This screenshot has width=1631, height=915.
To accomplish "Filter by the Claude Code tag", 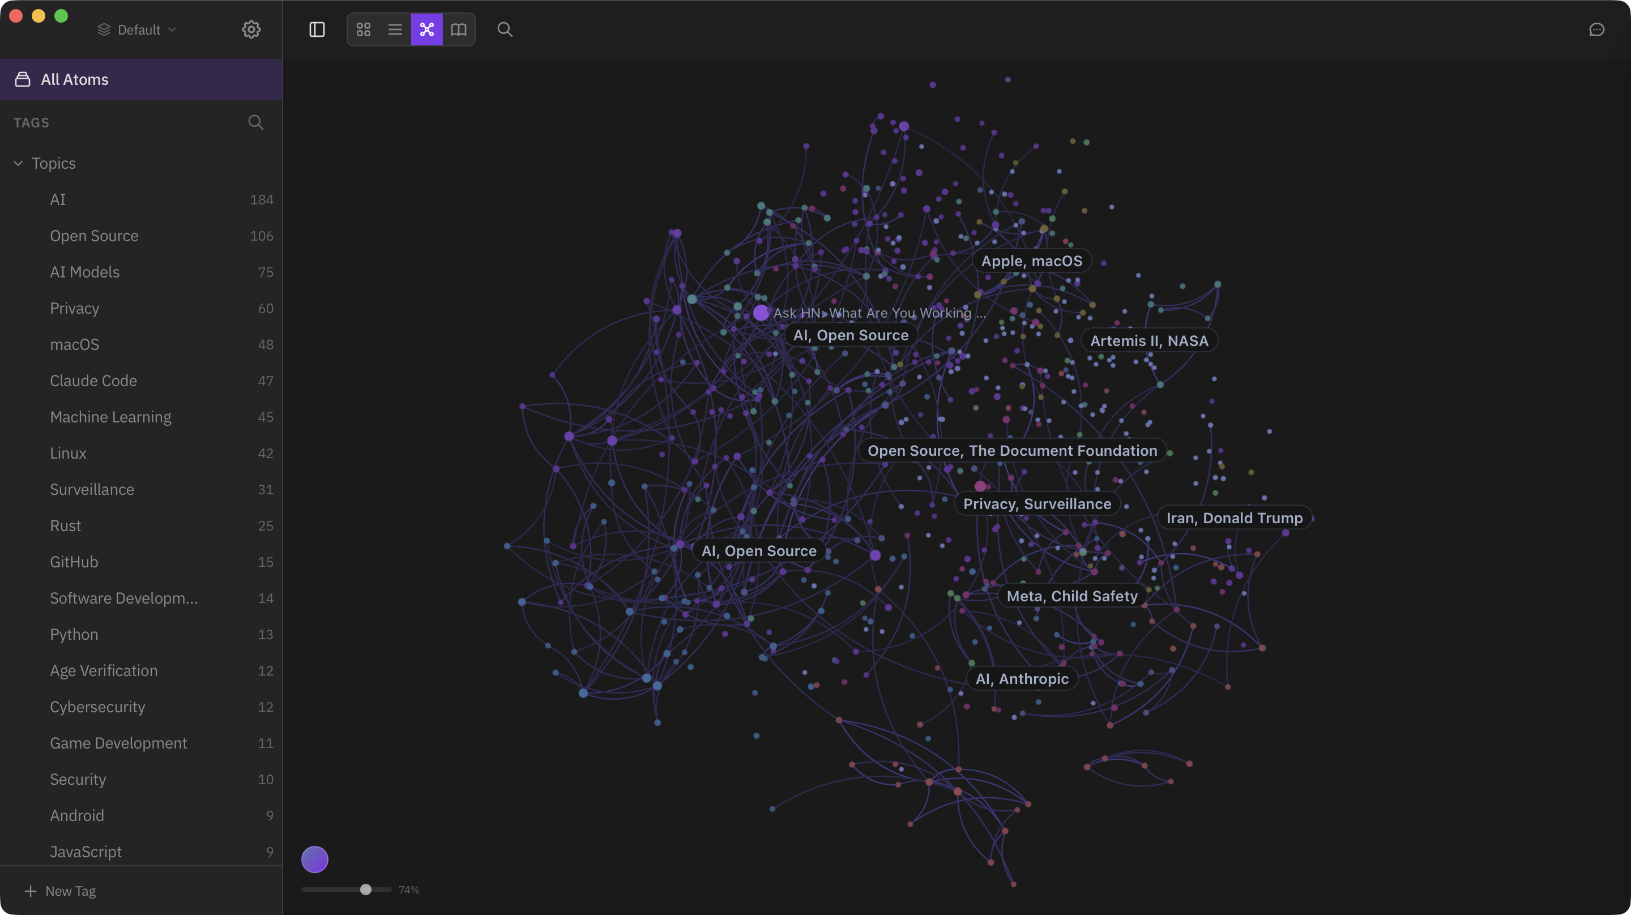I will point(93,380).
